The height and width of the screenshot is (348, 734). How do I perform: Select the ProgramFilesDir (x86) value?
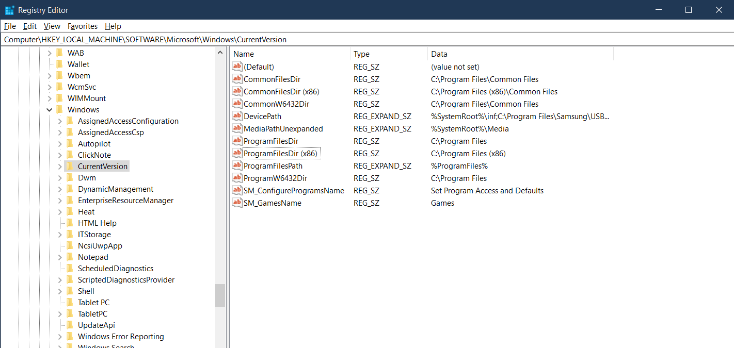pos(280,153)
